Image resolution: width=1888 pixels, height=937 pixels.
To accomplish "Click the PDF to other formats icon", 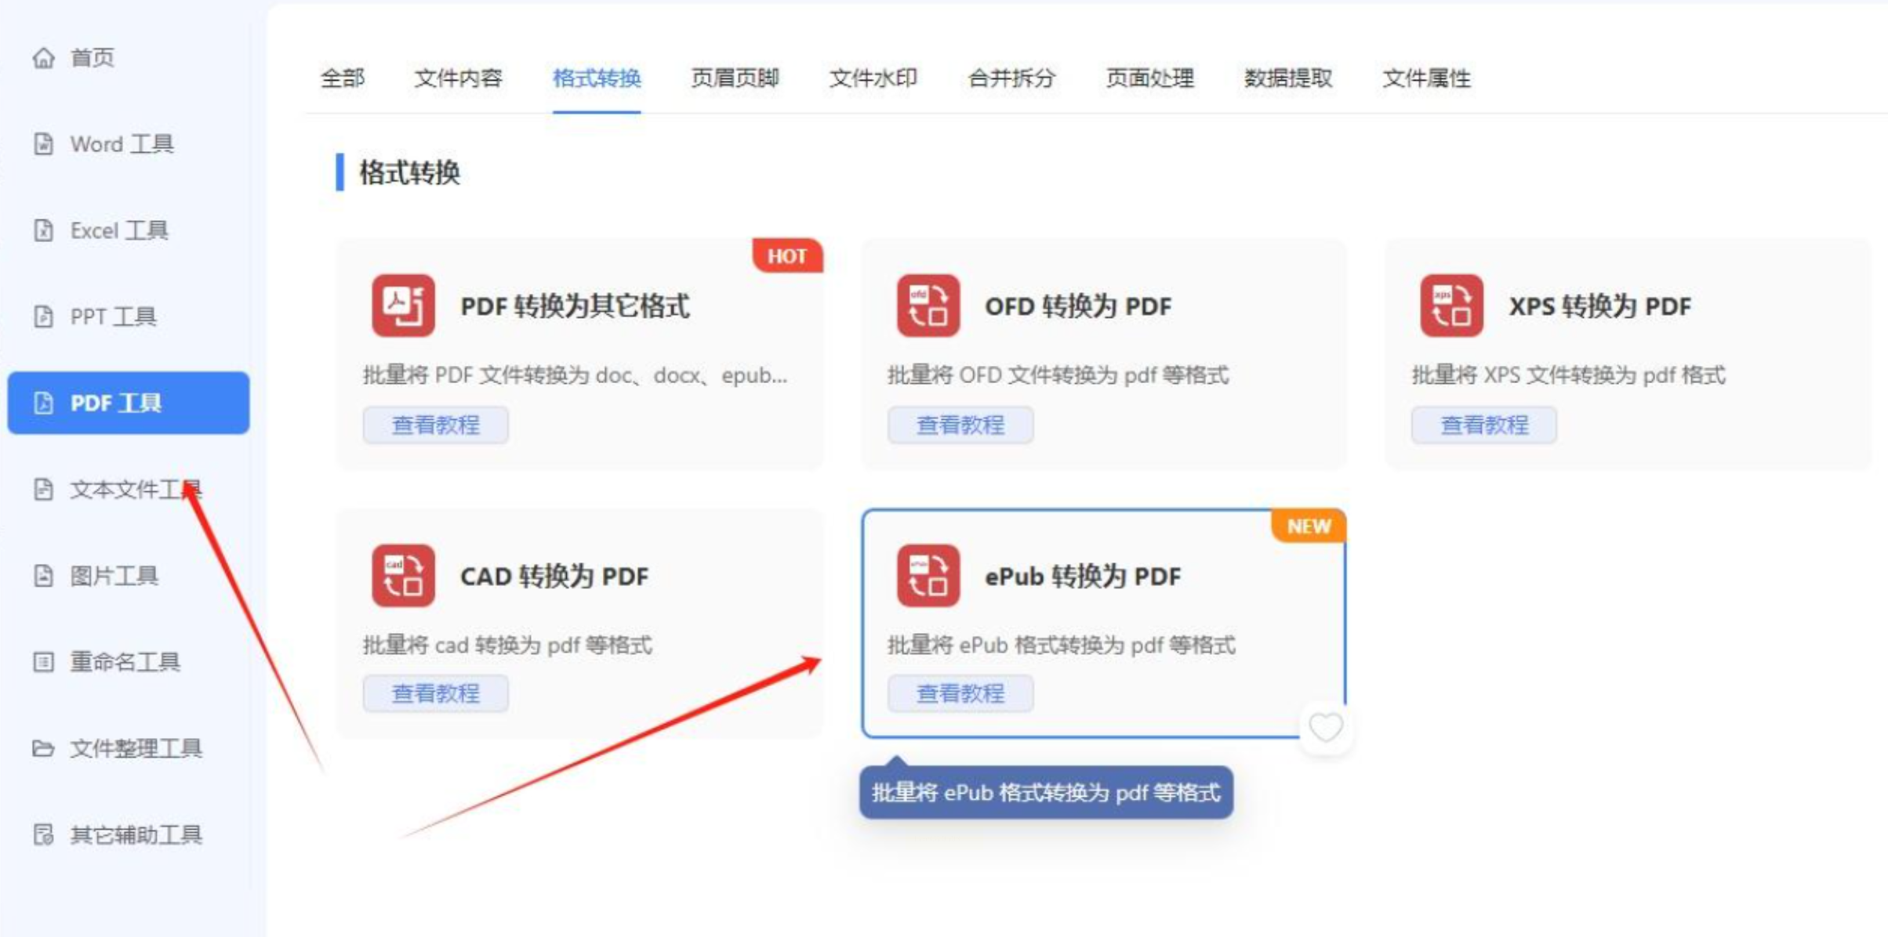I will tap(403, 306).
